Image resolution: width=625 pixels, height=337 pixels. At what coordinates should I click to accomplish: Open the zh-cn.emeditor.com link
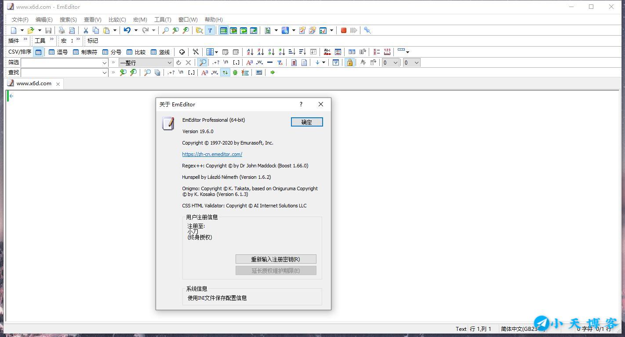[x=212, y=154]
